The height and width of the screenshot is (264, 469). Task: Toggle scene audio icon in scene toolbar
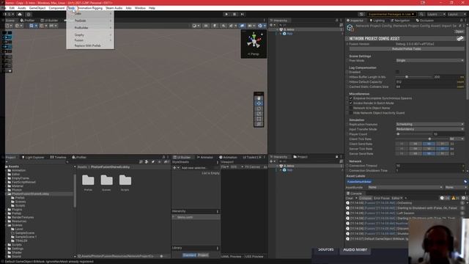tap(224, 26)
